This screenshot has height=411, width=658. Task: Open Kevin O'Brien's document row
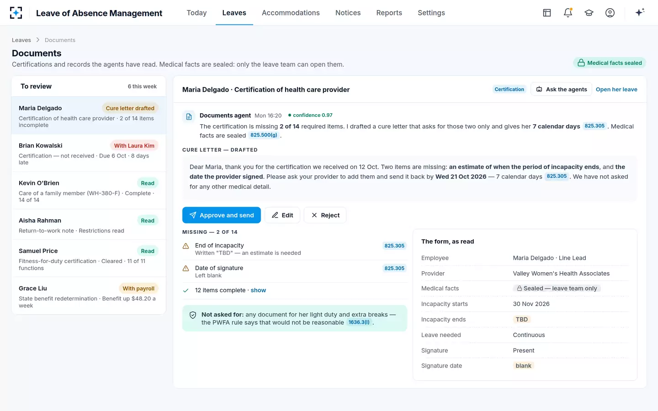click(89, 190)
